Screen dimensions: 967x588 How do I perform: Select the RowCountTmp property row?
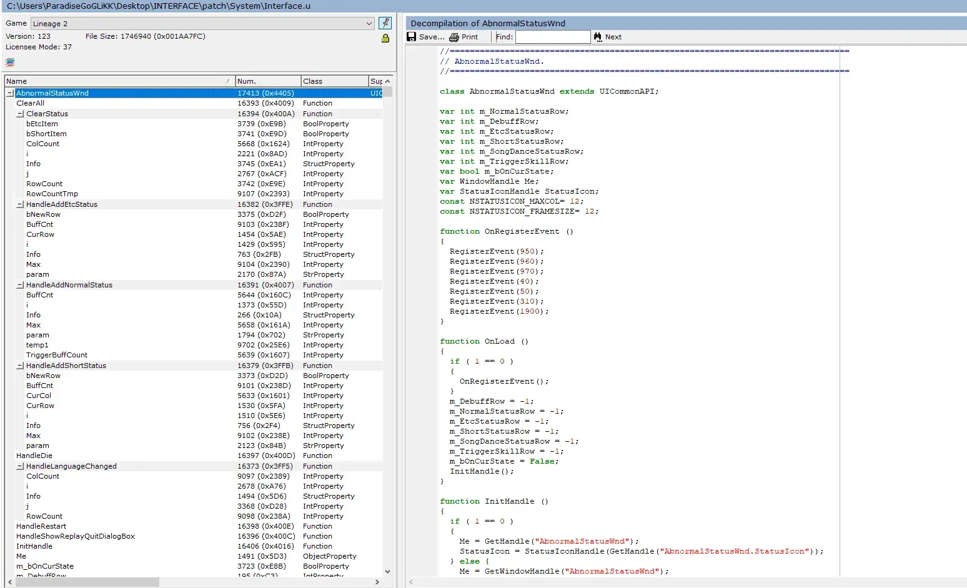coord(194,194)
